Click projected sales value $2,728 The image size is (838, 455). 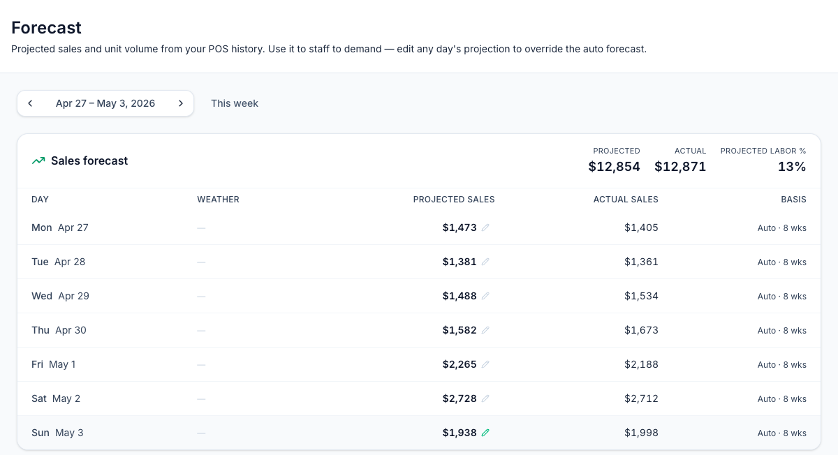click(460, 398)
